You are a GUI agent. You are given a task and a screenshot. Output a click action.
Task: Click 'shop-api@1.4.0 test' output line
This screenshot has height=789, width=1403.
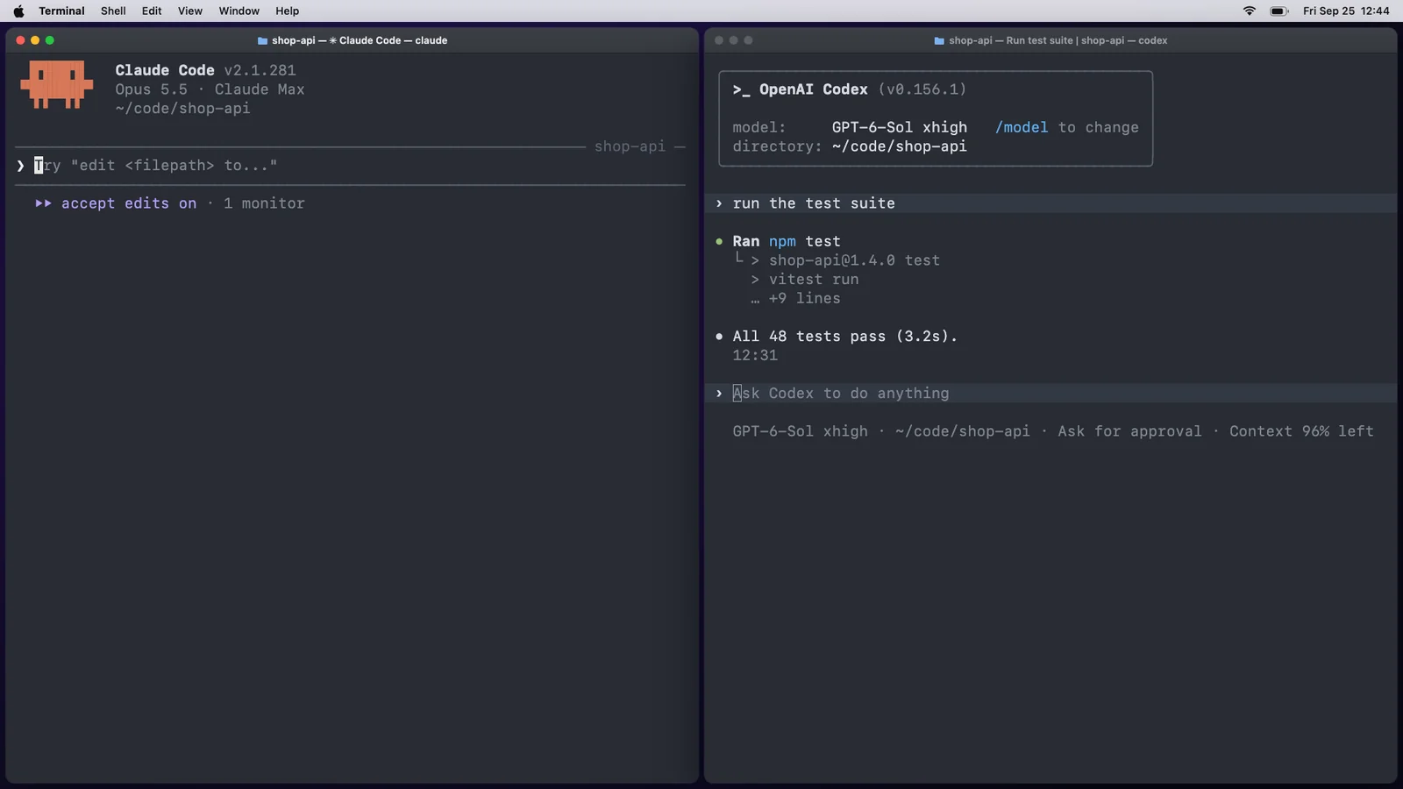coord(854,260)
